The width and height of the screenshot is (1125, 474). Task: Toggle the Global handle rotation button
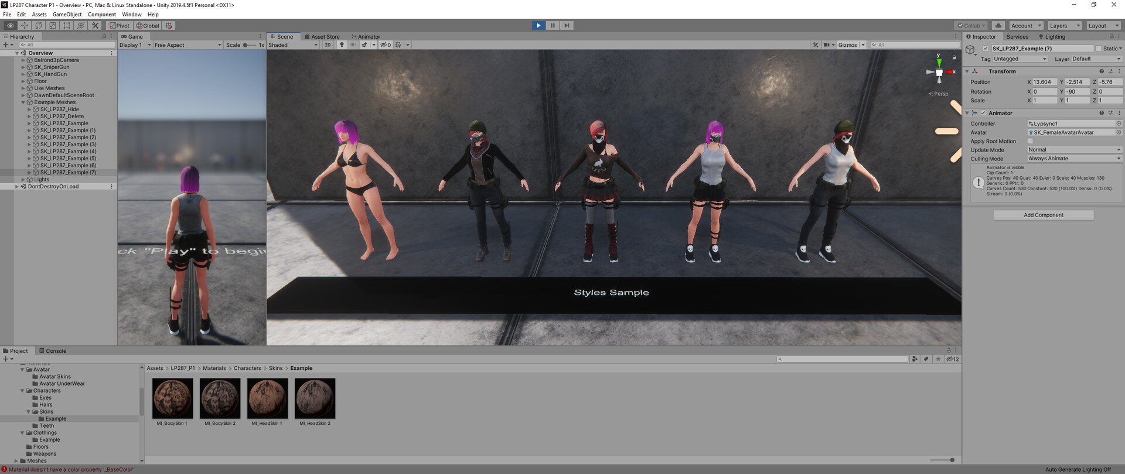(x=148, y=26)
